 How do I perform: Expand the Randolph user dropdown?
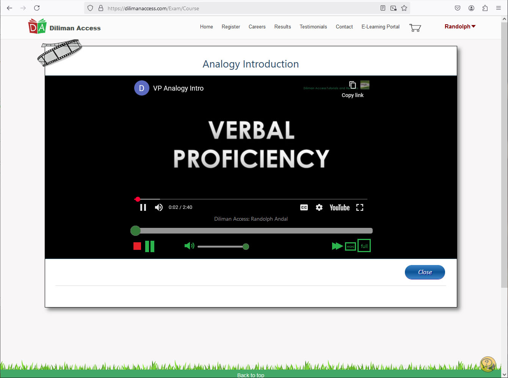click(460, 27)
